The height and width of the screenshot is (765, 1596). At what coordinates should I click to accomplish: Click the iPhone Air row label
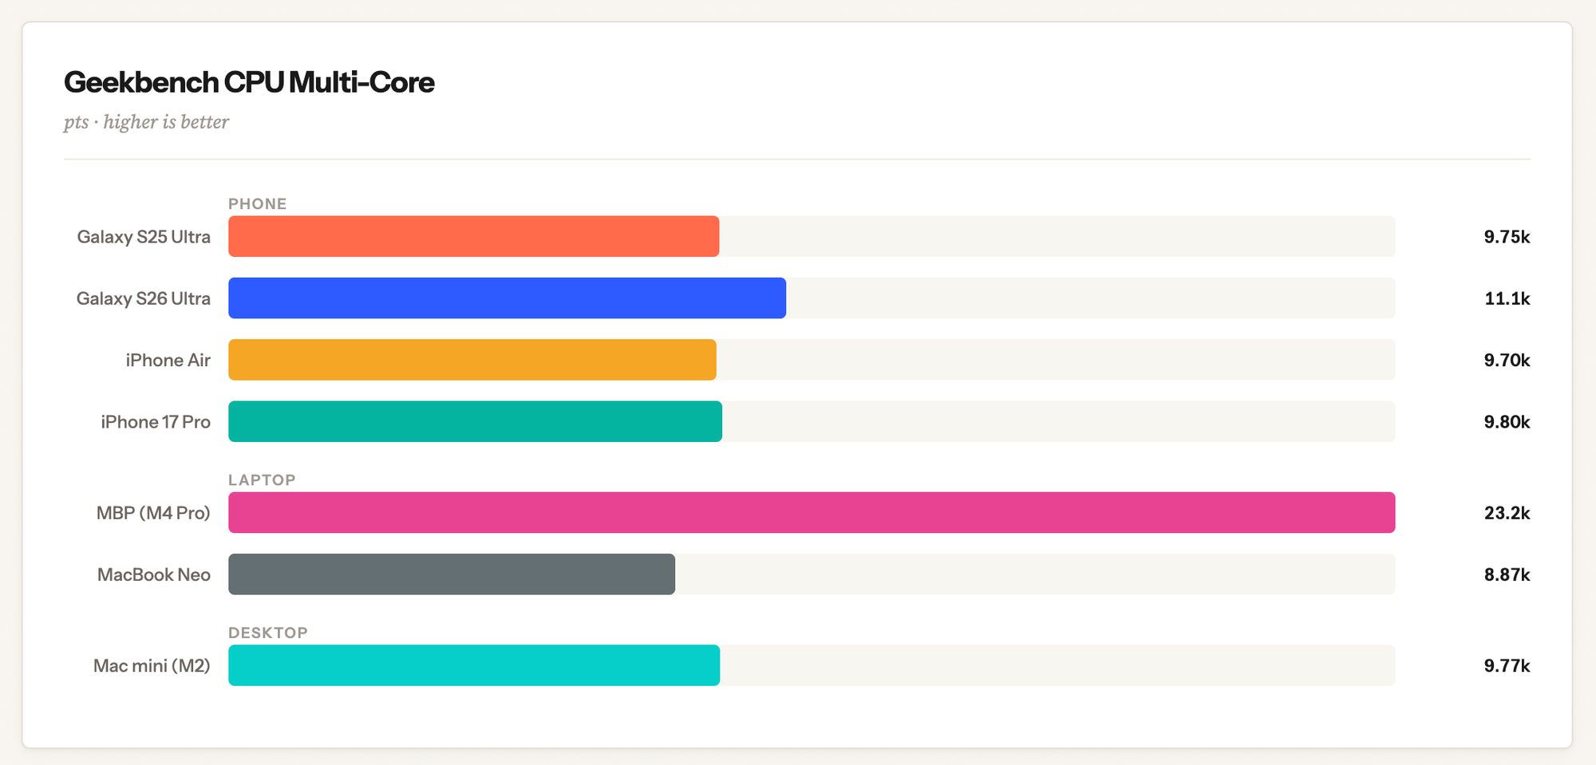[x=168, y=360]
